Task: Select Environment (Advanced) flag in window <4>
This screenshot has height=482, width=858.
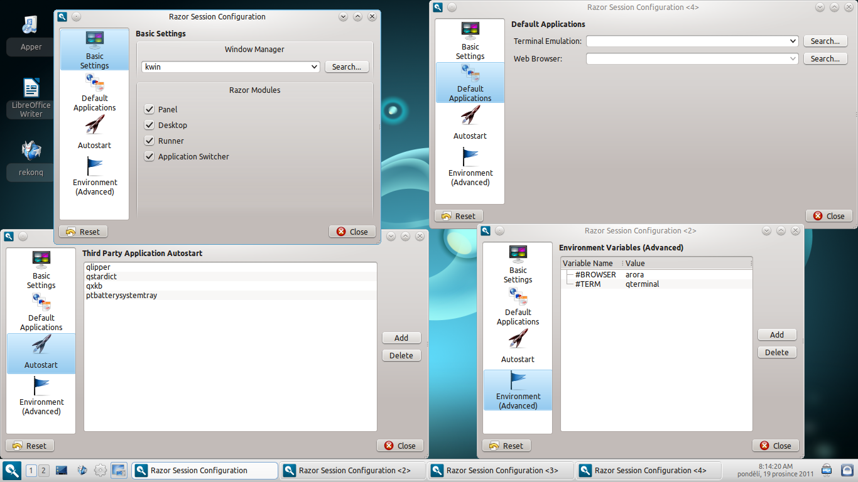Action: [x=470, y=166]
